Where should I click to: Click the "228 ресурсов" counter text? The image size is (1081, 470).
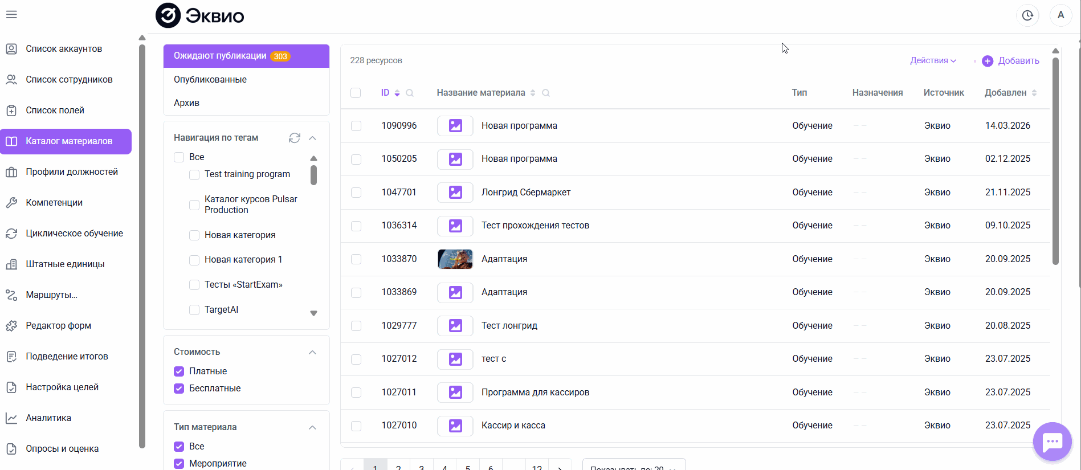coord(376,60)
